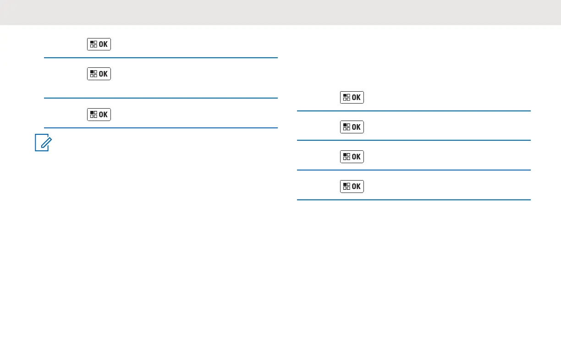Click the OK text in first right column icon
561x363 pixels.
pos(356,97)
